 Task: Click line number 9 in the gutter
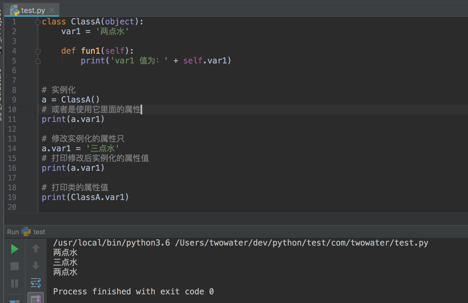pos(14,100)
